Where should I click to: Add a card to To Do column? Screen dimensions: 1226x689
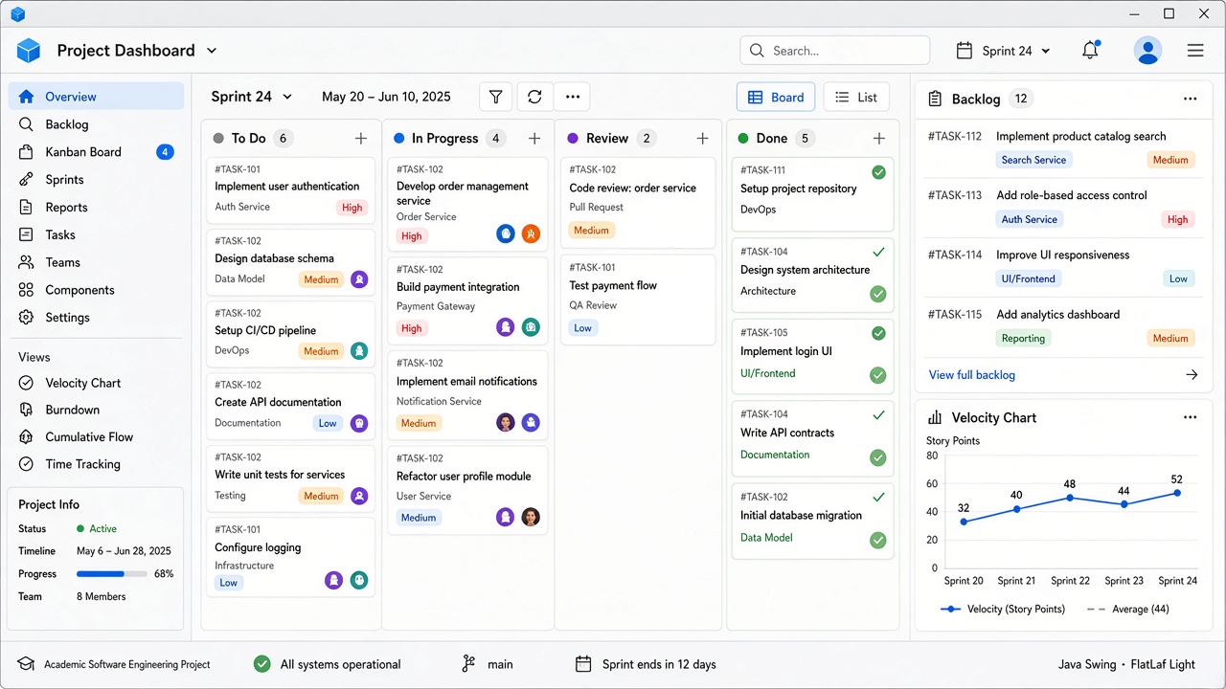tap(361, 139)
